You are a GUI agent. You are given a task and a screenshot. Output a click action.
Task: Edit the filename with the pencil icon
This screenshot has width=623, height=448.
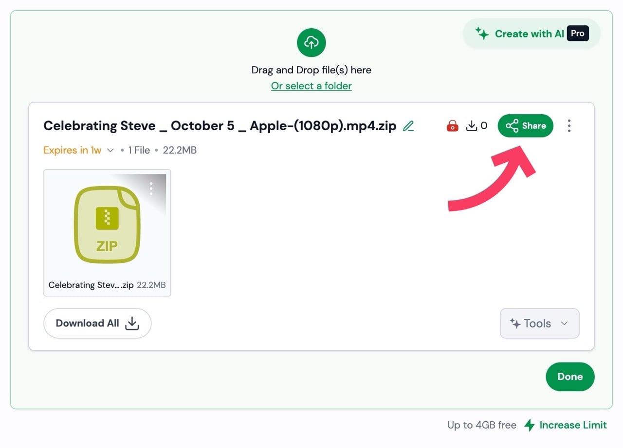tap(408, 125)
